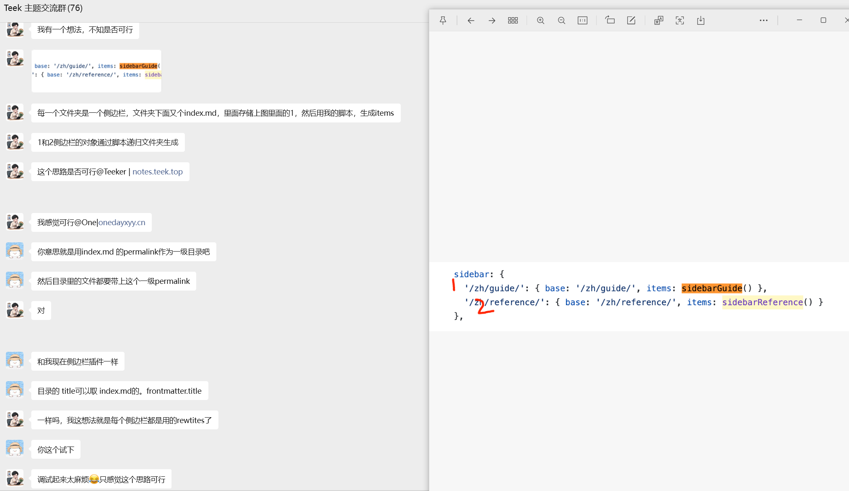This screenshot has width=849, height=491.
Task: Open the notes.teek.top link
Action: coord(157,172)
